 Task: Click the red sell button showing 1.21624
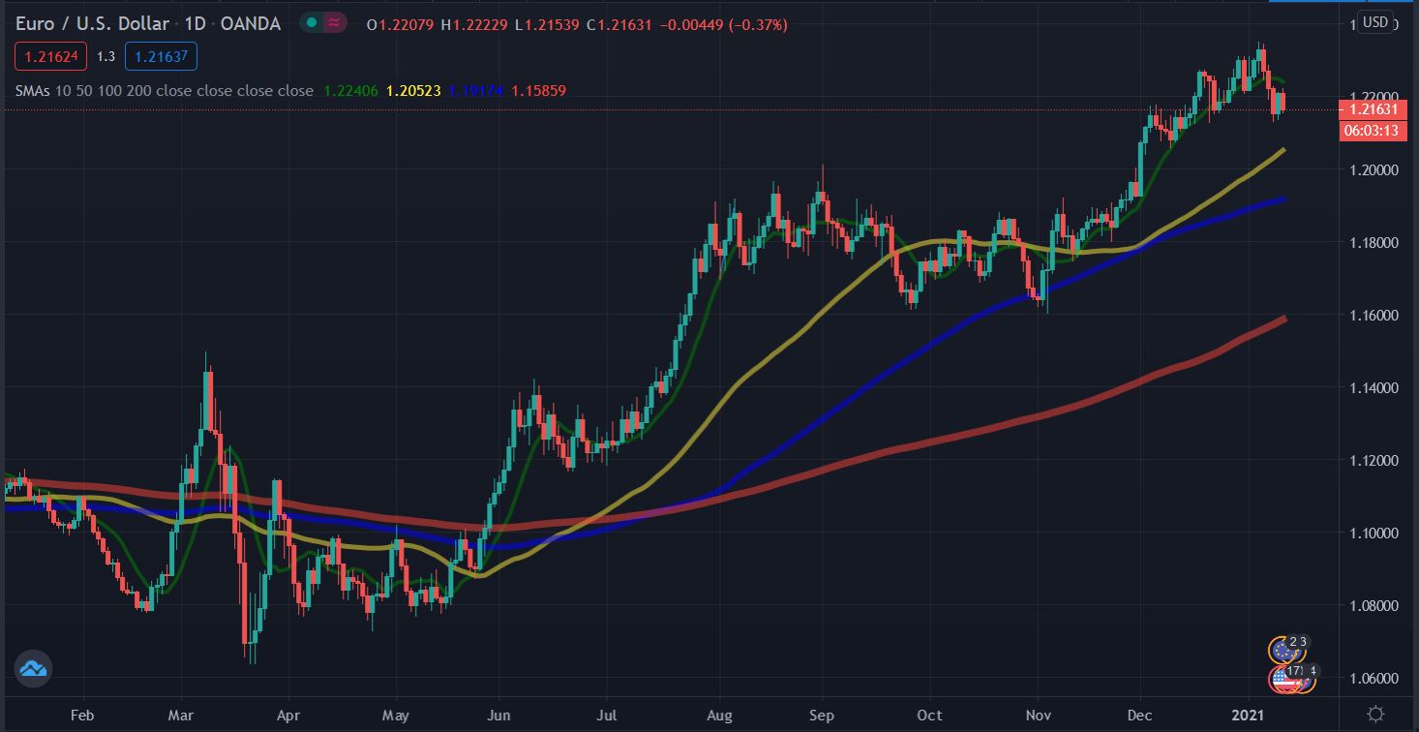tap(50, 56)
